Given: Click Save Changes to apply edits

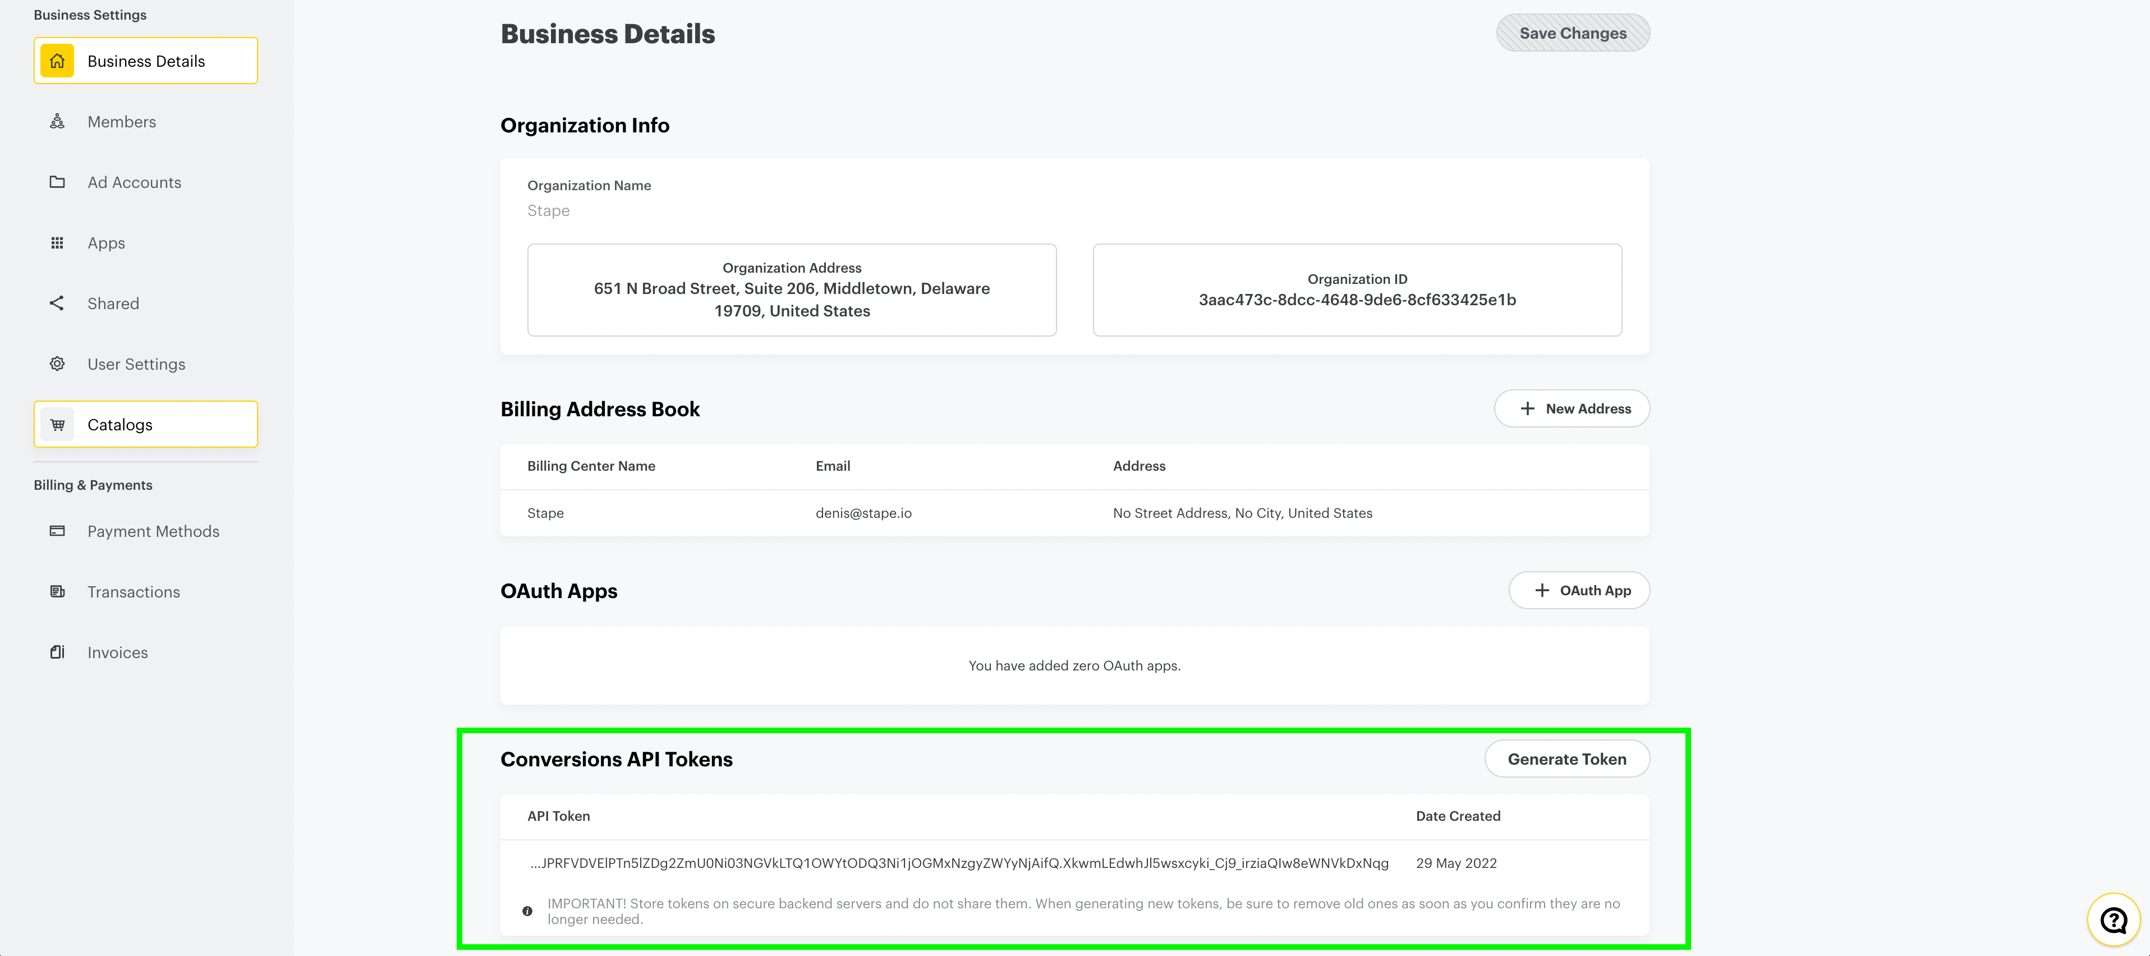Looking at the screenshot, I should [x=1573, y=31].
